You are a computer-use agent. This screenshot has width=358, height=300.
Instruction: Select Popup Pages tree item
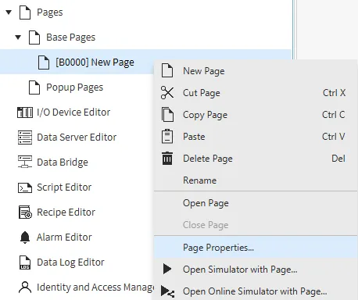[x=74, y=87]
